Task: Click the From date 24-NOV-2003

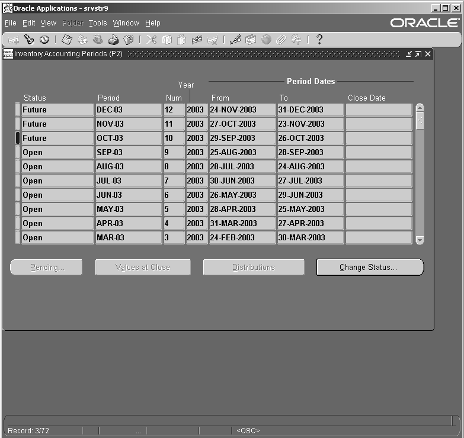Action: (x=242, y=109)
